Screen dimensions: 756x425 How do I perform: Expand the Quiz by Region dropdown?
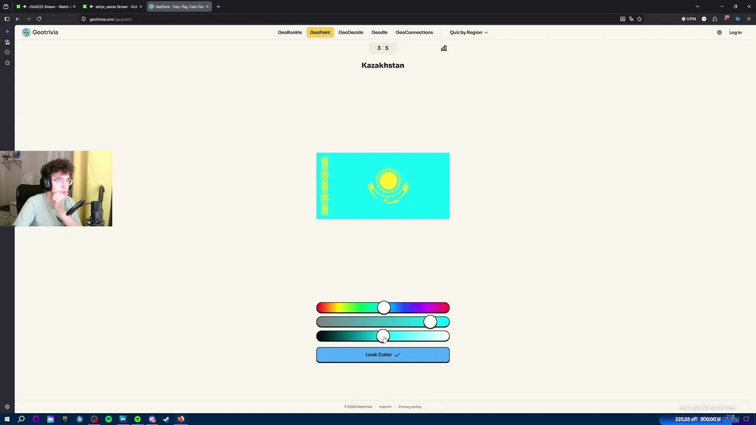coord(468,32)
